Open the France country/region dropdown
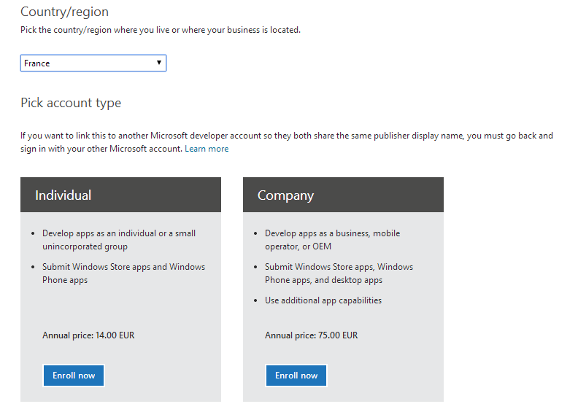Screen dimensions: 578x412 click(x=93, y=63)
